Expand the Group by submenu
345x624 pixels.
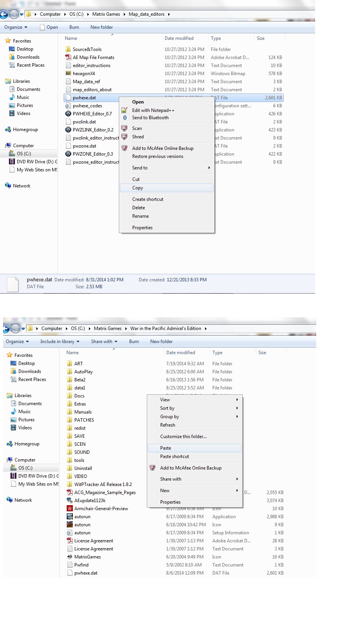[195, 417]
